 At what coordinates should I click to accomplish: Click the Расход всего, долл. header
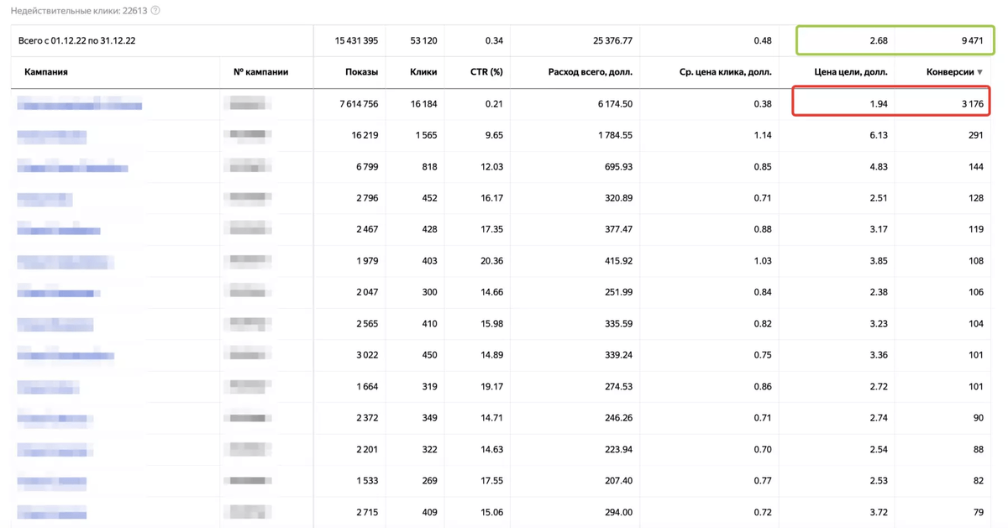pos(590,72)
